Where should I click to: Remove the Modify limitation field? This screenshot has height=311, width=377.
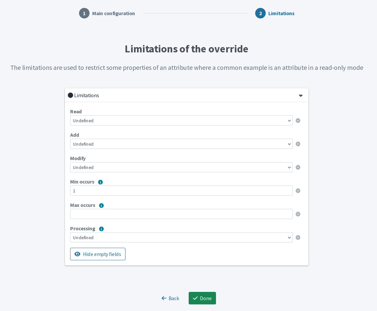pyautogui.click(x=298, y=167)
